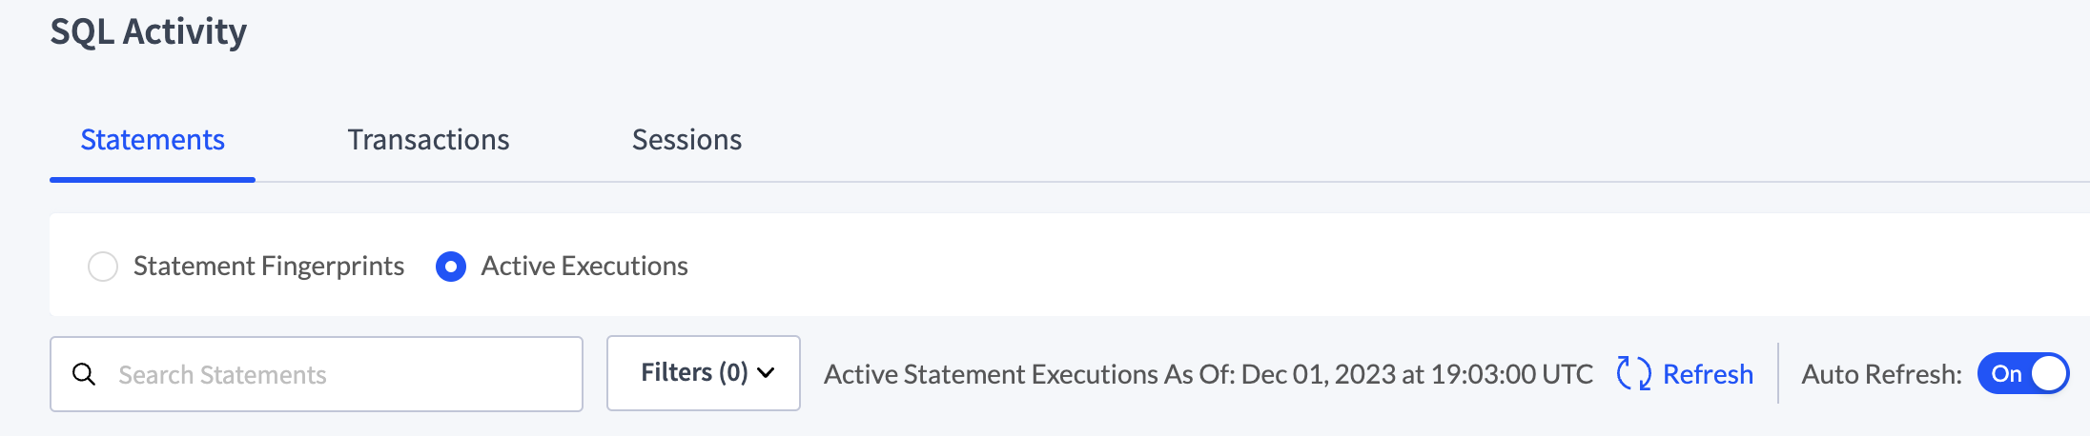The height and width of the screenshot is (436, 2090).
Task: Select the Active Executions radio button
Action: click(x=451, y=267)
